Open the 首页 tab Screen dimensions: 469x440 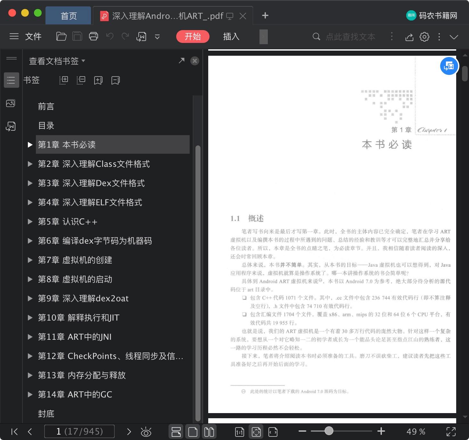[x=69, y=16]
